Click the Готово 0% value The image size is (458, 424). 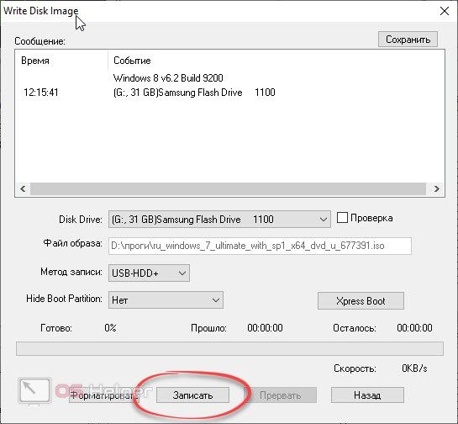point(110,328)
